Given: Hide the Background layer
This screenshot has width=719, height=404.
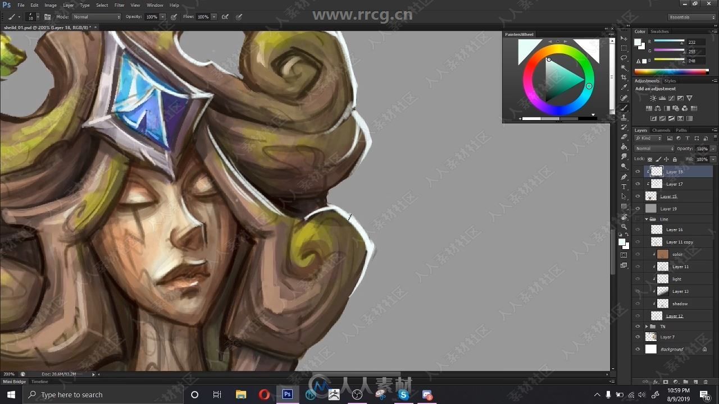Looking at the screenshot, I should pos(638,349).
